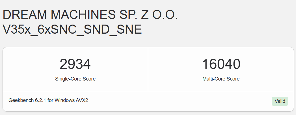Image resolution: width=296 pixels, height=115 pixels.
Task: Click the vertical divider between the scores
Action: click(x=148, y=69)
